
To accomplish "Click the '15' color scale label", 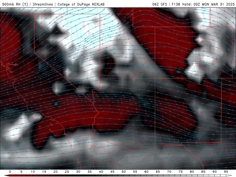I will pyautogui.click(x=44, y=172).
